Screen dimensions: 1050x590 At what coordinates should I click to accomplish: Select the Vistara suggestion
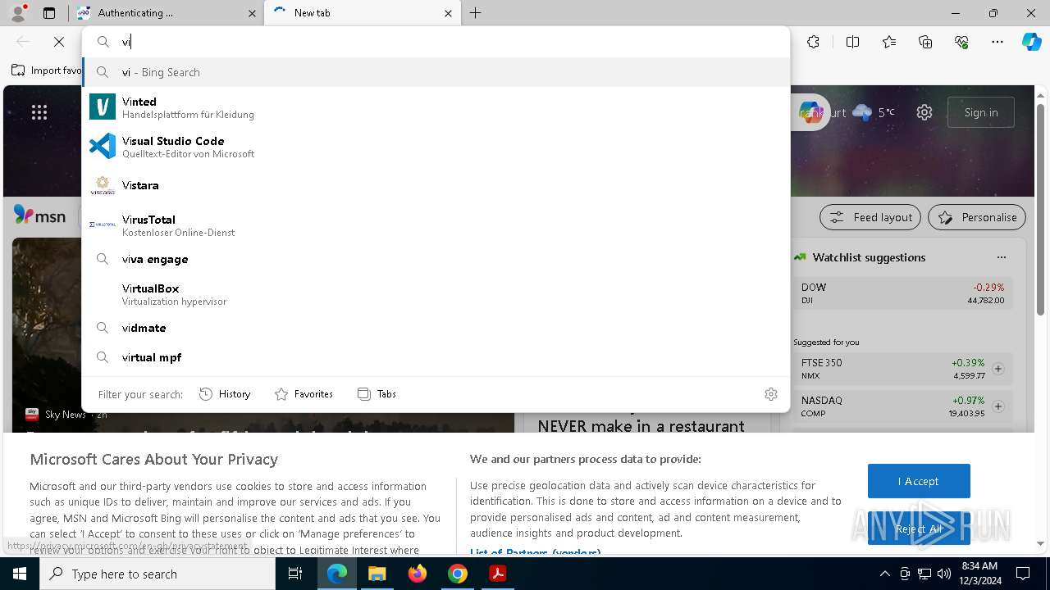[436, 185]
